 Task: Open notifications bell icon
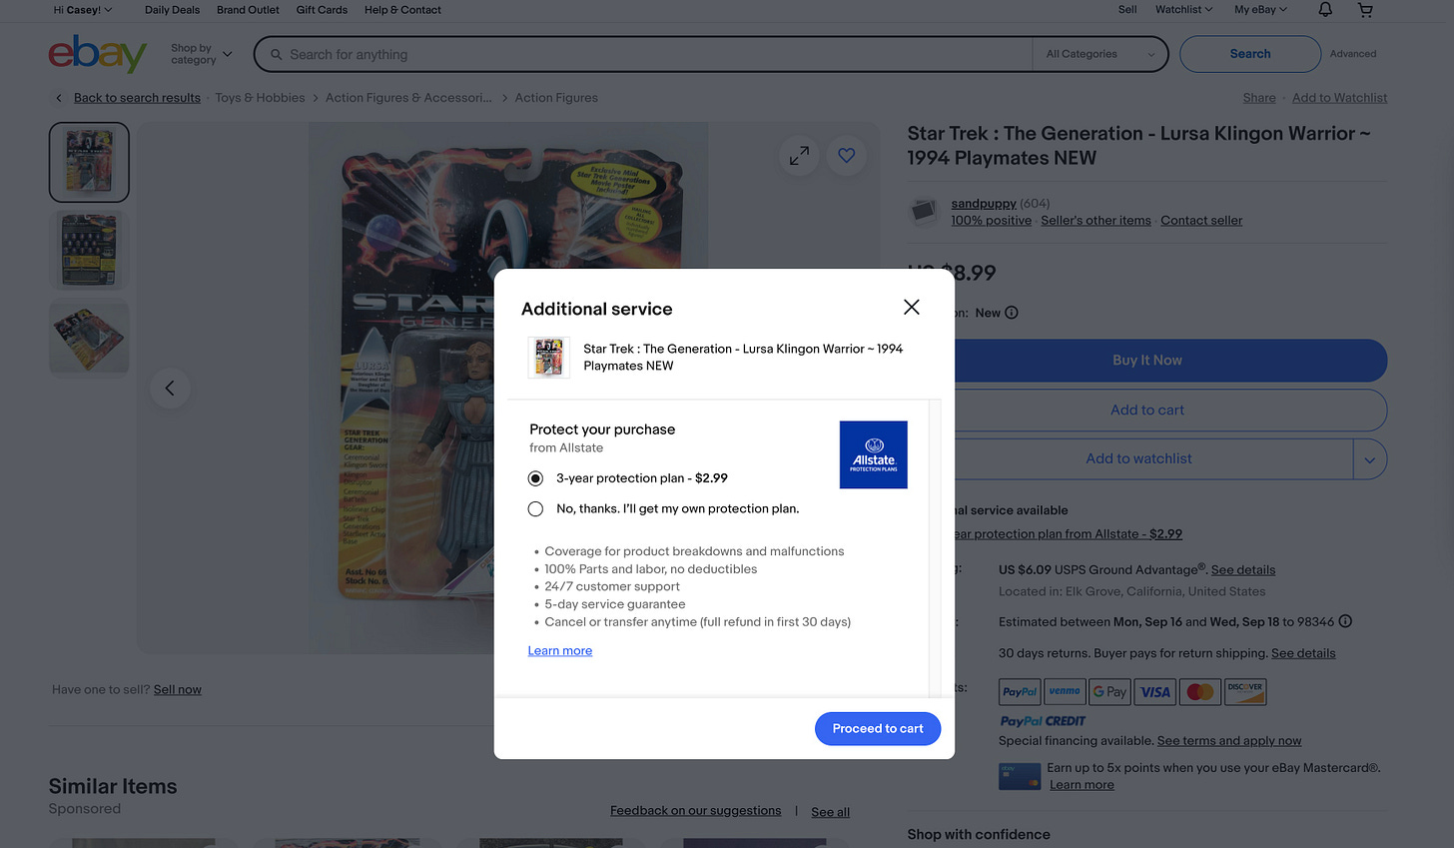(x=1325, y=10)
